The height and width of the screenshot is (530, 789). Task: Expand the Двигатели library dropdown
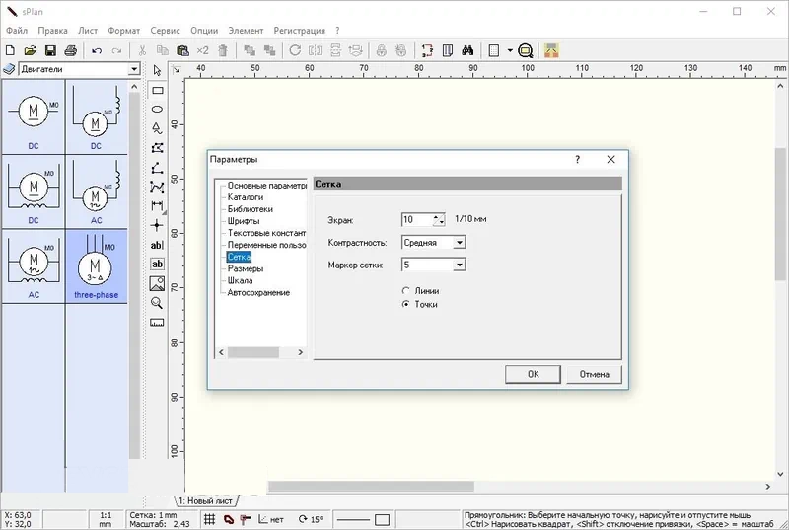tap(134, 69)
